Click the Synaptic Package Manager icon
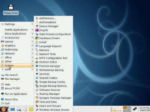Image resolution: width=150 pixels, height=112 pixels. (37, 98)
